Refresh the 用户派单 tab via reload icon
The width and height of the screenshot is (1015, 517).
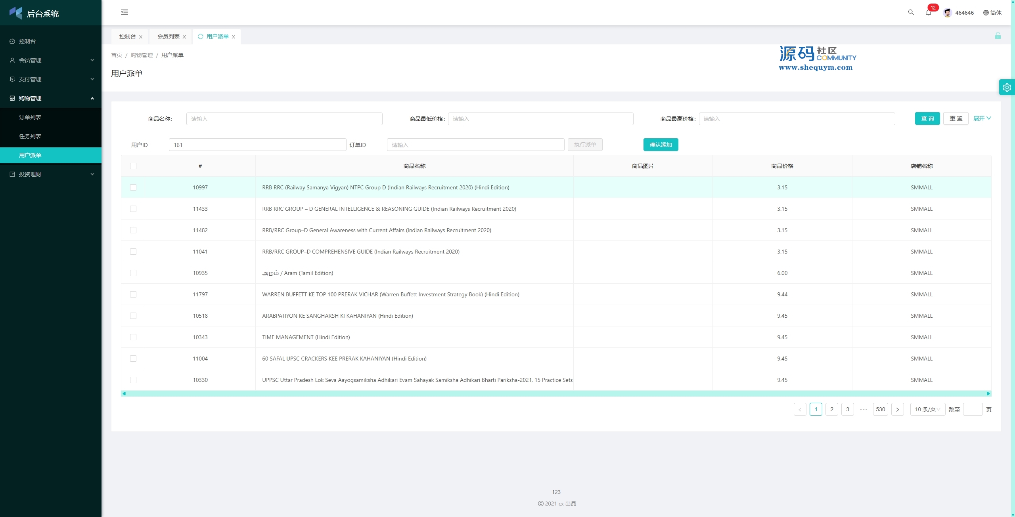coord(201,36)
